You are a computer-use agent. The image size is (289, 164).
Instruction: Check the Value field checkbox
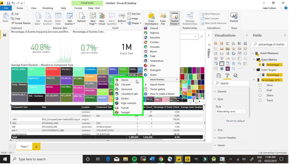(260, 85)
